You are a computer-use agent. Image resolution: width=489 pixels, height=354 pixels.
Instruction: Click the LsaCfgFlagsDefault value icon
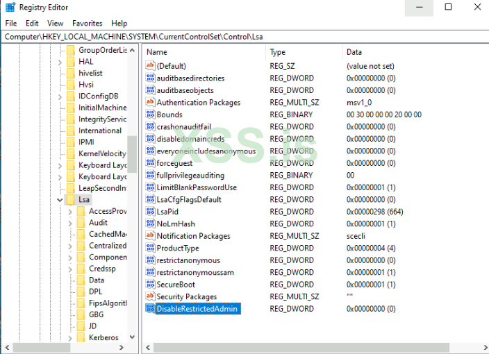point(150,199)
